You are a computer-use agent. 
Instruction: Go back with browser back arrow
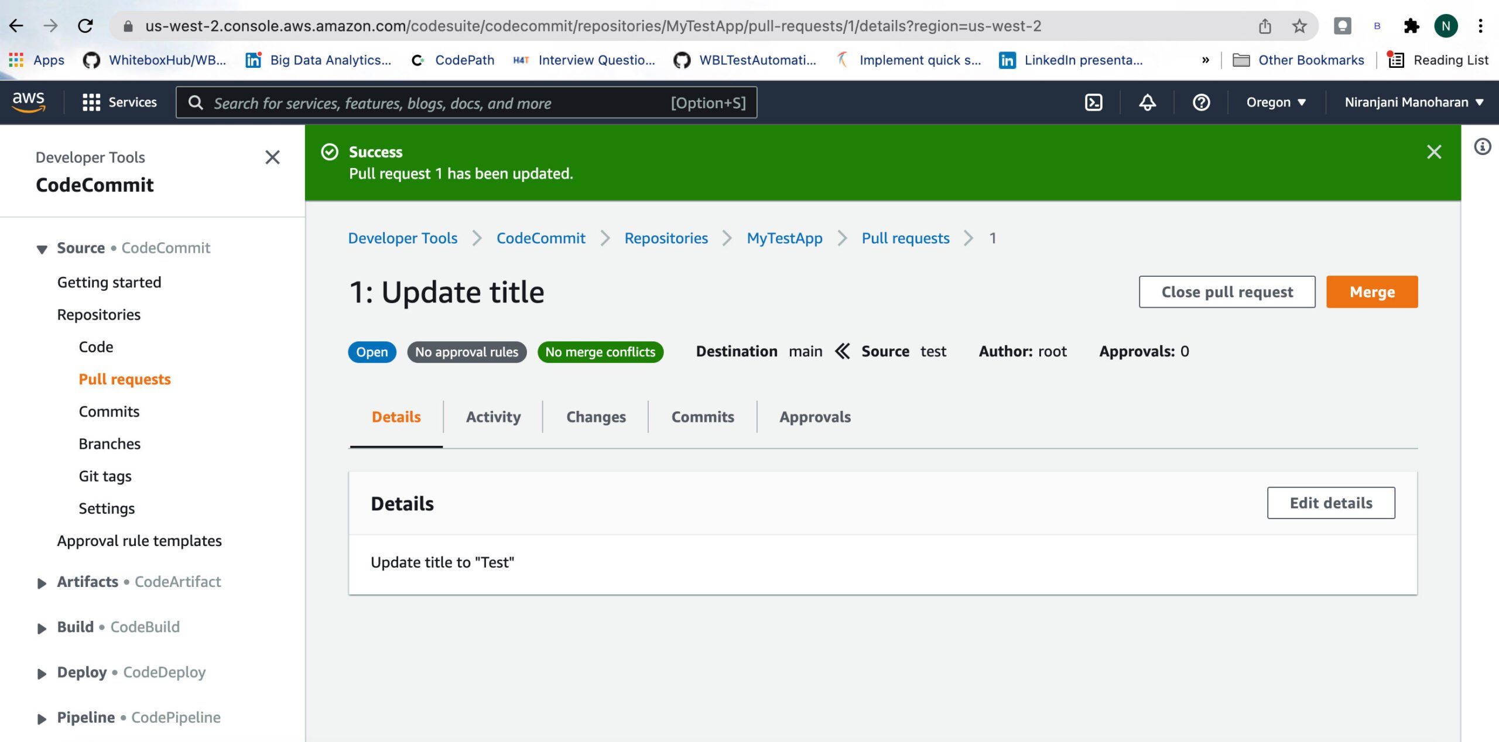point(16,26)
